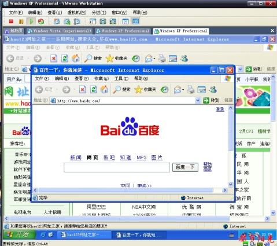The image size is (277, 246).
Task: Click the 开始 Start button on the taskbar
Action: pos(19,235)
